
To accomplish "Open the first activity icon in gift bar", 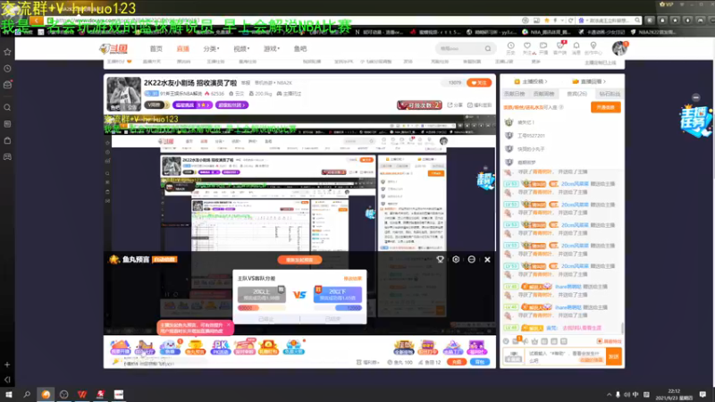I will point(120,348).
